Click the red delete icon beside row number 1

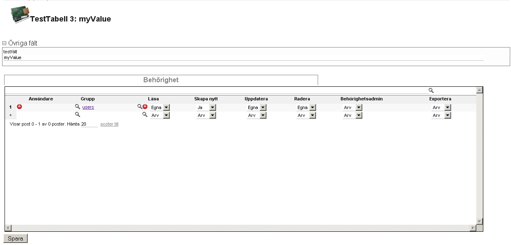19,107
